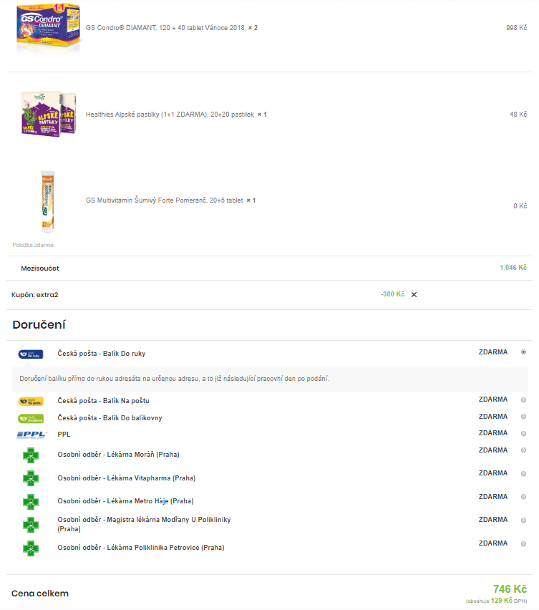Click green cross icon for Lékárna Moráň
This screenshot has width=539, height=610.
click(31, 455)
